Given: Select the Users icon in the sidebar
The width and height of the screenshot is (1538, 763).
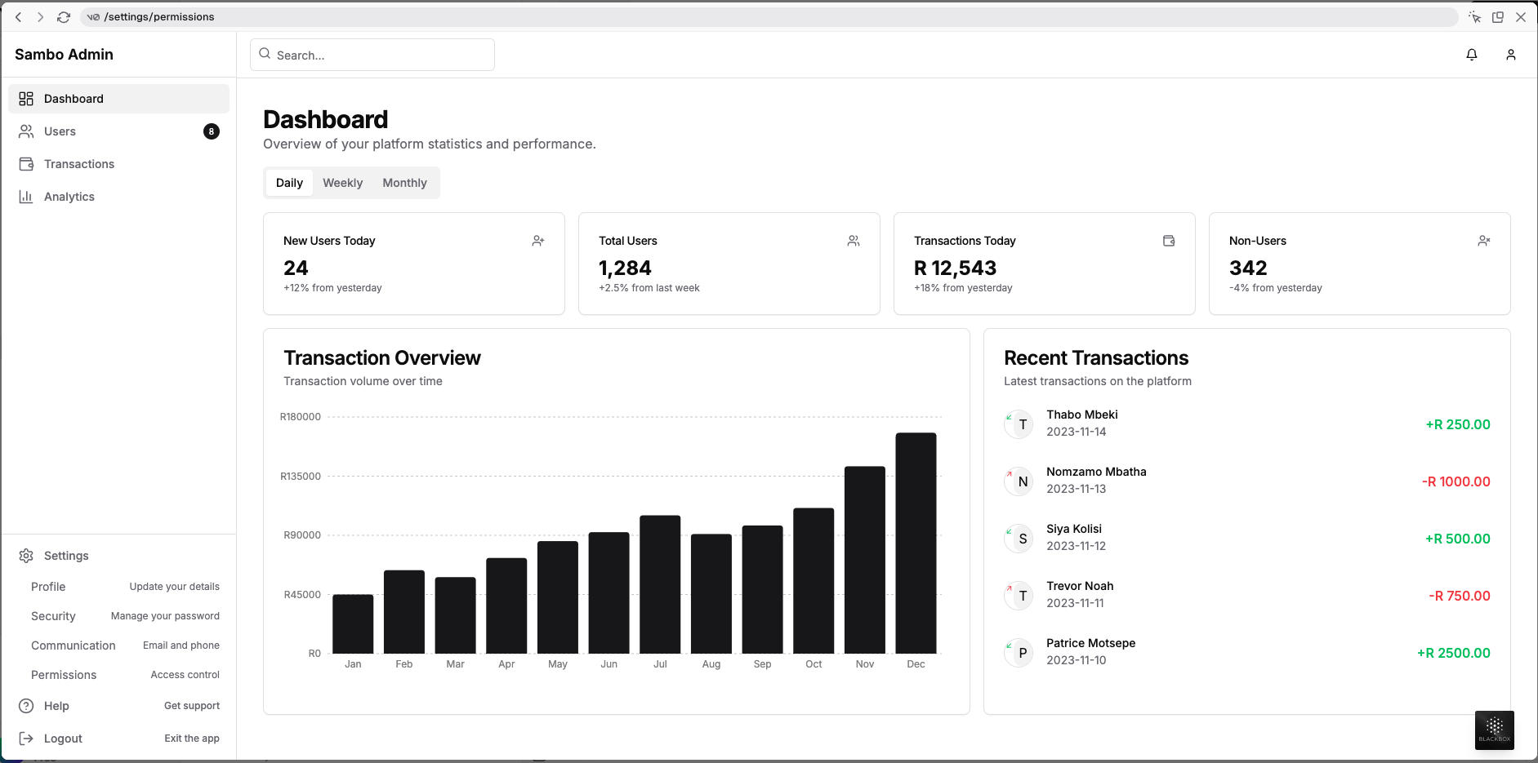Looking at the screenshot, I should click(x=25, y=131).
